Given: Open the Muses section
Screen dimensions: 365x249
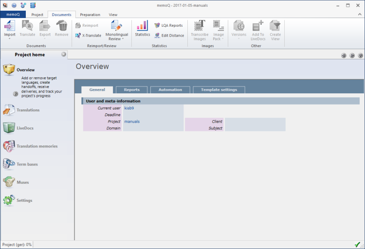Looking at the screenshot, I should coord(22,182).
